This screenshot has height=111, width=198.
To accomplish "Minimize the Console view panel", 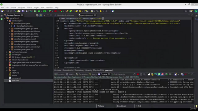I will pyautogui.click(x=189, y=74).
